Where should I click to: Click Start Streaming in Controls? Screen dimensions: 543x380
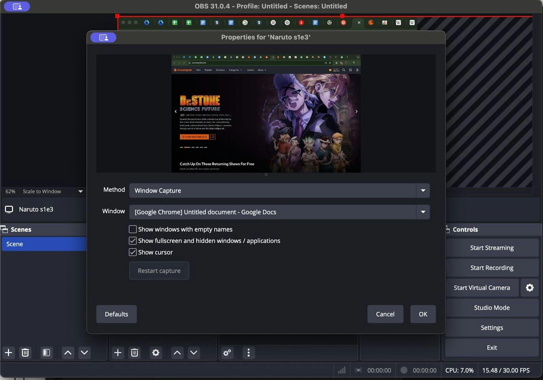click(x=492, y=248)
